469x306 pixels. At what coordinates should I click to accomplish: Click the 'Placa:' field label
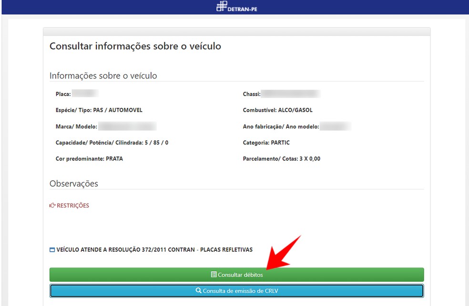point(63,94)
